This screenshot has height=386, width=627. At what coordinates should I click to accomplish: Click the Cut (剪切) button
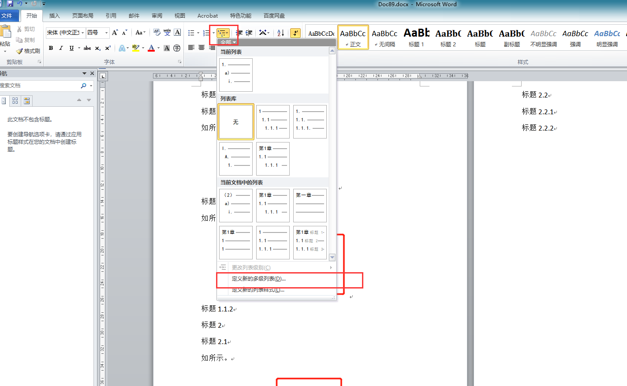pyautogui.click(x=26, y=29)
